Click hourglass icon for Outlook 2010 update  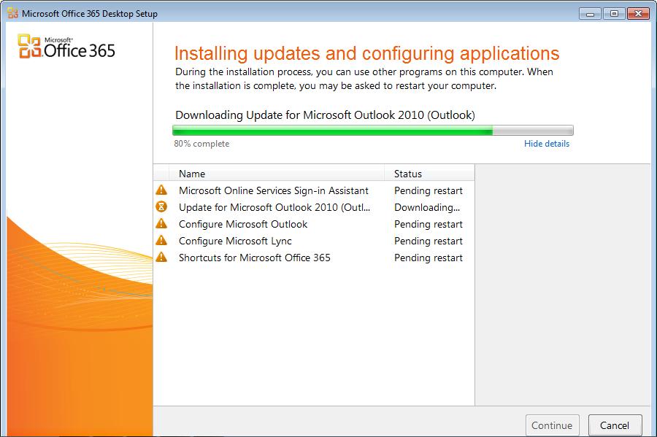point(161,206)
